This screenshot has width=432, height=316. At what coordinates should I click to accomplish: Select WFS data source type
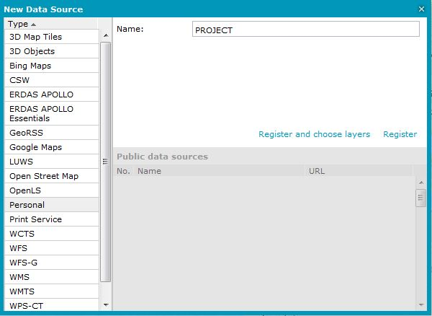pyautogui.click(x=52, y=248)
